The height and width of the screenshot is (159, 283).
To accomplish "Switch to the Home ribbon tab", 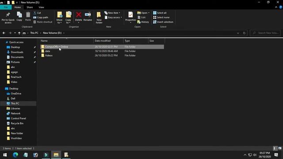I will coord(18,7).
